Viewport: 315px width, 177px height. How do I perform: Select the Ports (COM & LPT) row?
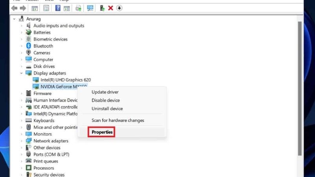(x=51, y=155)
